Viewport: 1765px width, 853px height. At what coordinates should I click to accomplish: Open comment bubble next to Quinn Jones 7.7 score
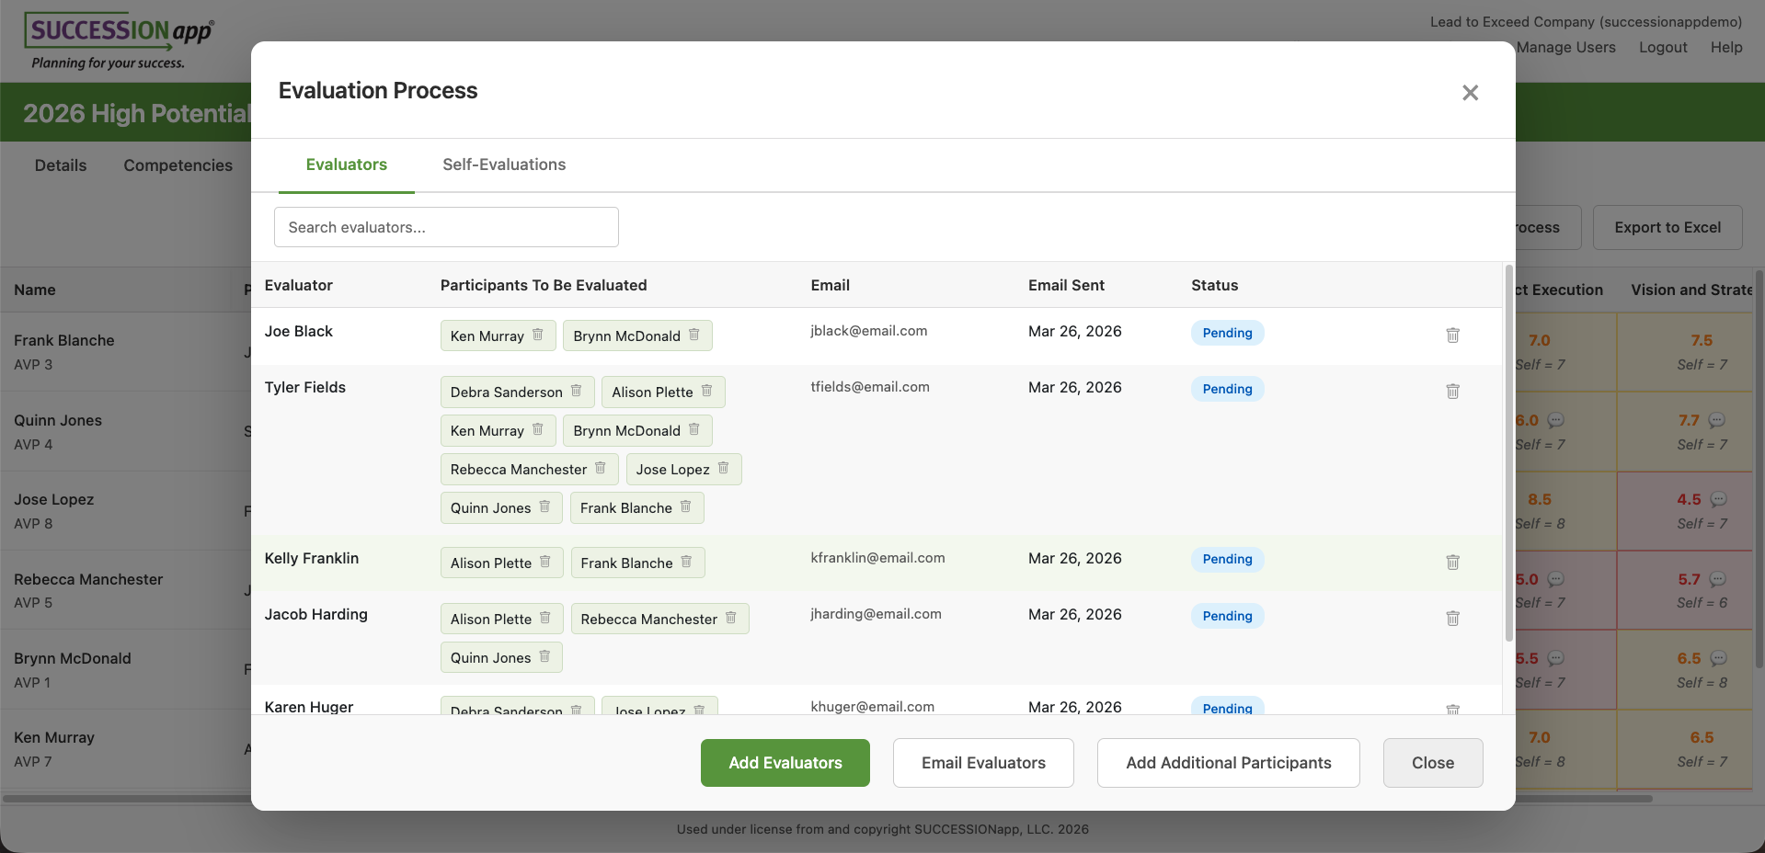(x=1717, y=420)
